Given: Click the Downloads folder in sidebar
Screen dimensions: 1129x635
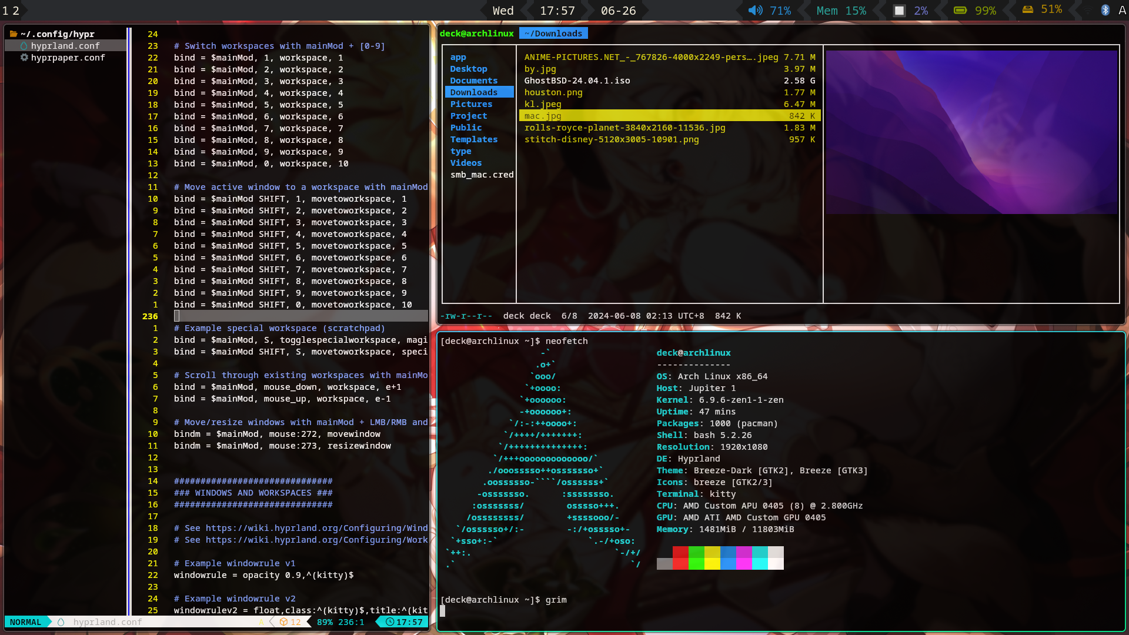Looking at the screenshot, I should pos(474,92).
